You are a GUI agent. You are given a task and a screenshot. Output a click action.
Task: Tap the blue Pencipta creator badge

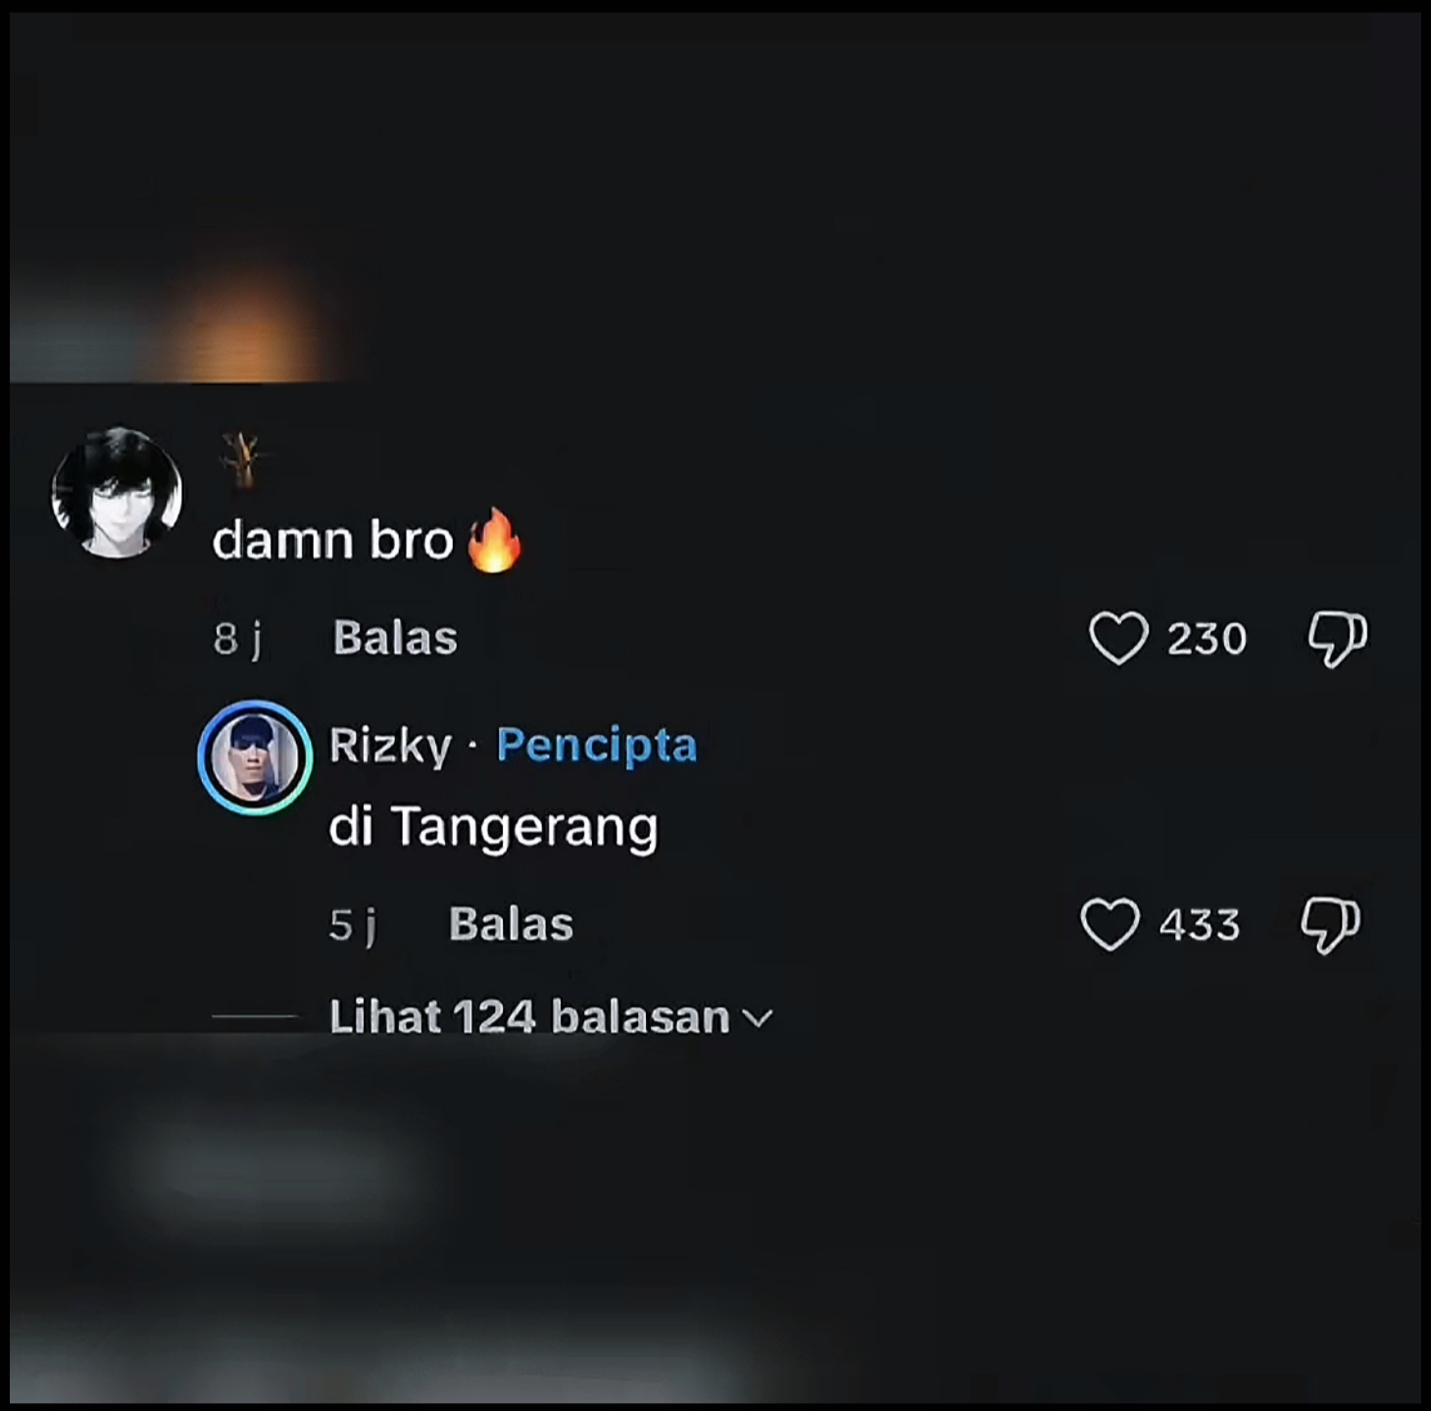[x=597, y=746]
